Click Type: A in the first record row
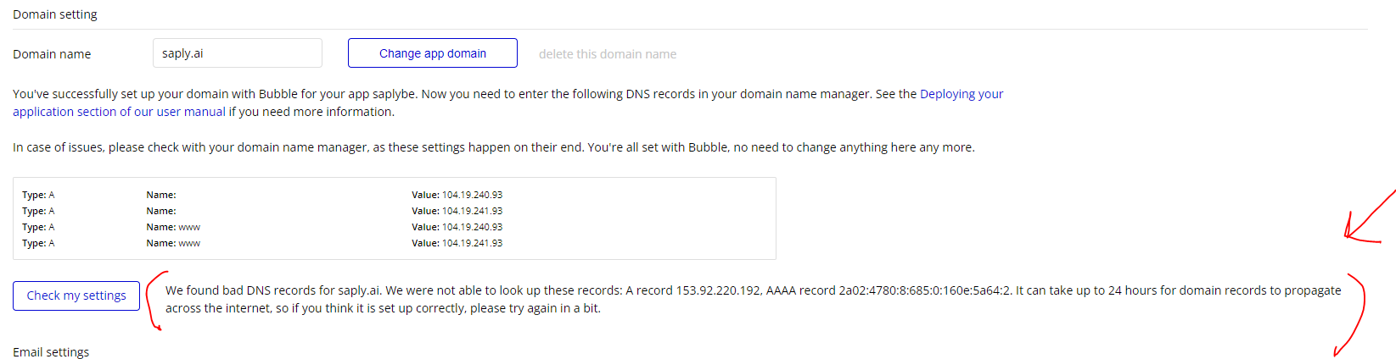 (38, 195)
